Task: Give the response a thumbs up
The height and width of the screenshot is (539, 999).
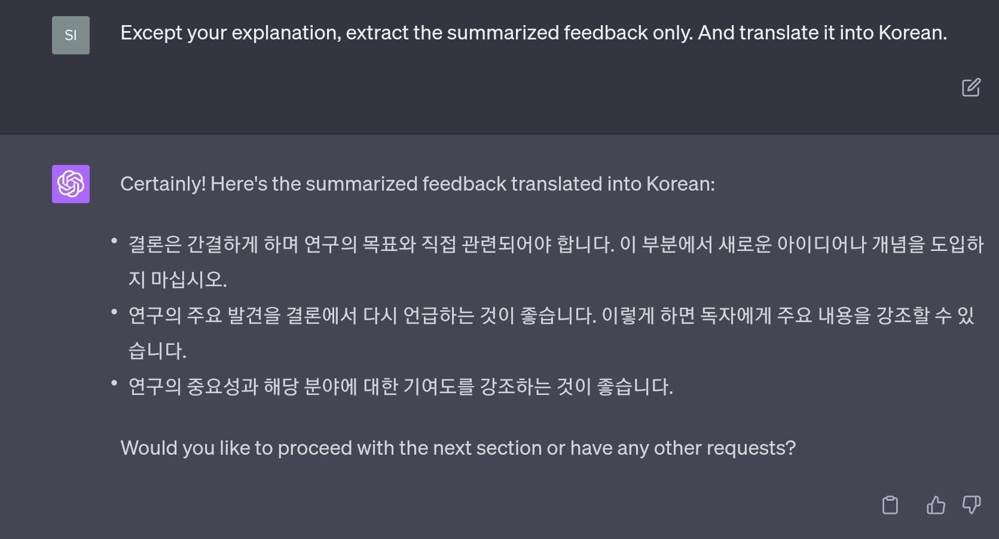Action: [936, 505]
